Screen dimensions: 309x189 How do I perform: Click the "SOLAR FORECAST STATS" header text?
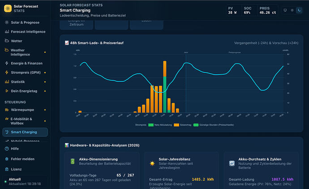(x=81, y=5)
